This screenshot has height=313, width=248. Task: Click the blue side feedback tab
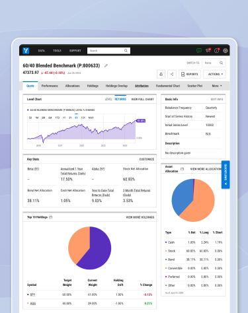[x=226, y=174]
